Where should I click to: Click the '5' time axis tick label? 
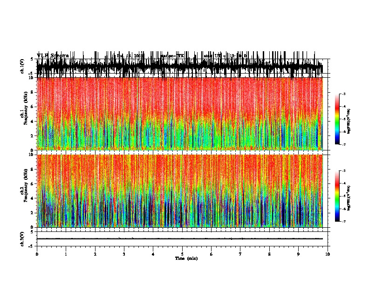182,254
